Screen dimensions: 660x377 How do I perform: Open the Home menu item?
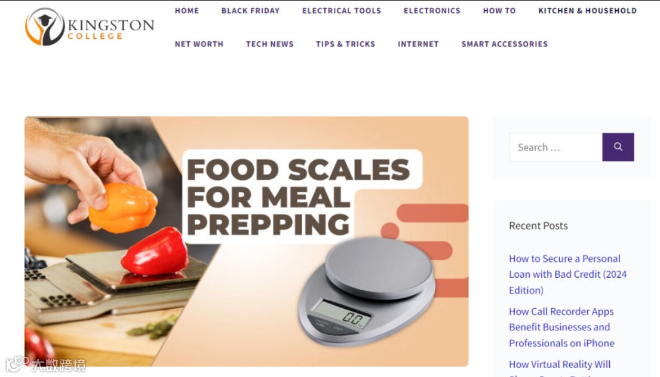187,11
